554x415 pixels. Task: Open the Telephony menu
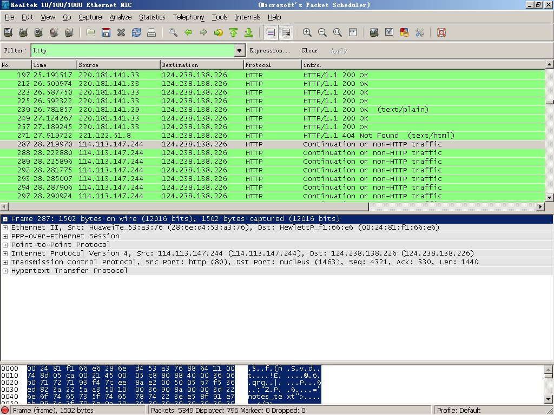(x=189, y=17)
